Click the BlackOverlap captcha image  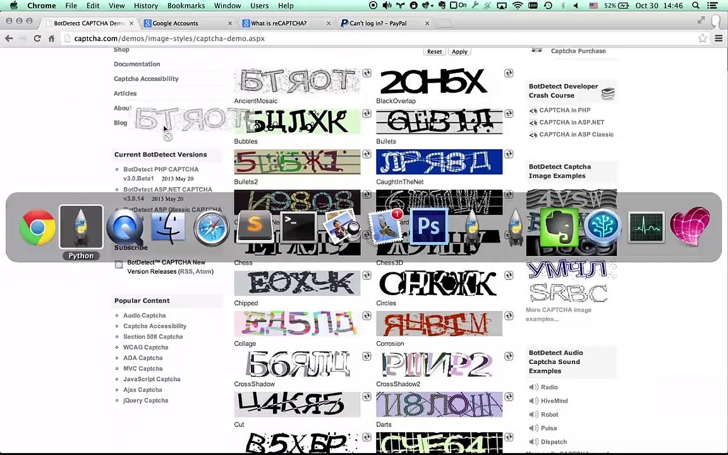coord(439,82)
